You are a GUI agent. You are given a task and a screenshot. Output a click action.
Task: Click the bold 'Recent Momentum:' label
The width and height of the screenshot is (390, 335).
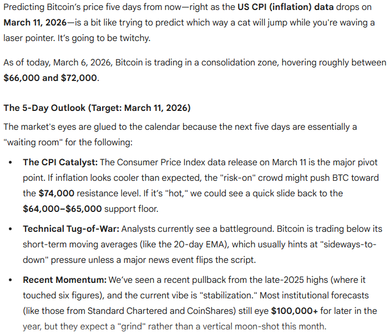(x=65, y=280)
